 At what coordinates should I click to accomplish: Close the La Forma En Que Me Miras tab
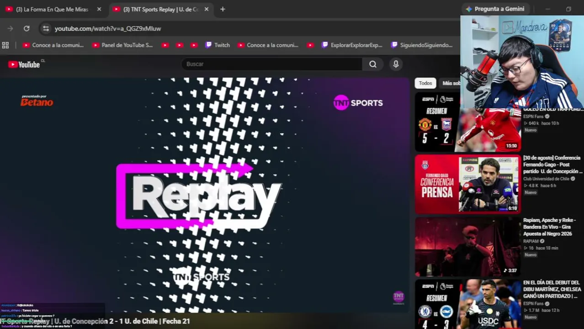99,9
